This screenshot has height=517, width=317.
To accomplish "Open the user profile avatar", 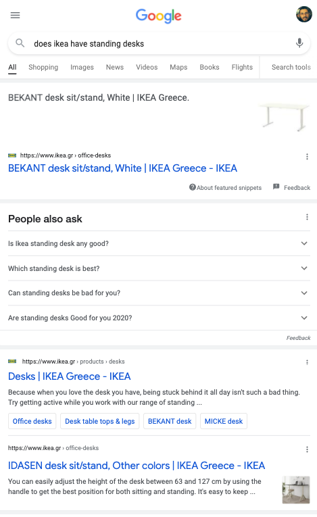I will click(303, 14).
